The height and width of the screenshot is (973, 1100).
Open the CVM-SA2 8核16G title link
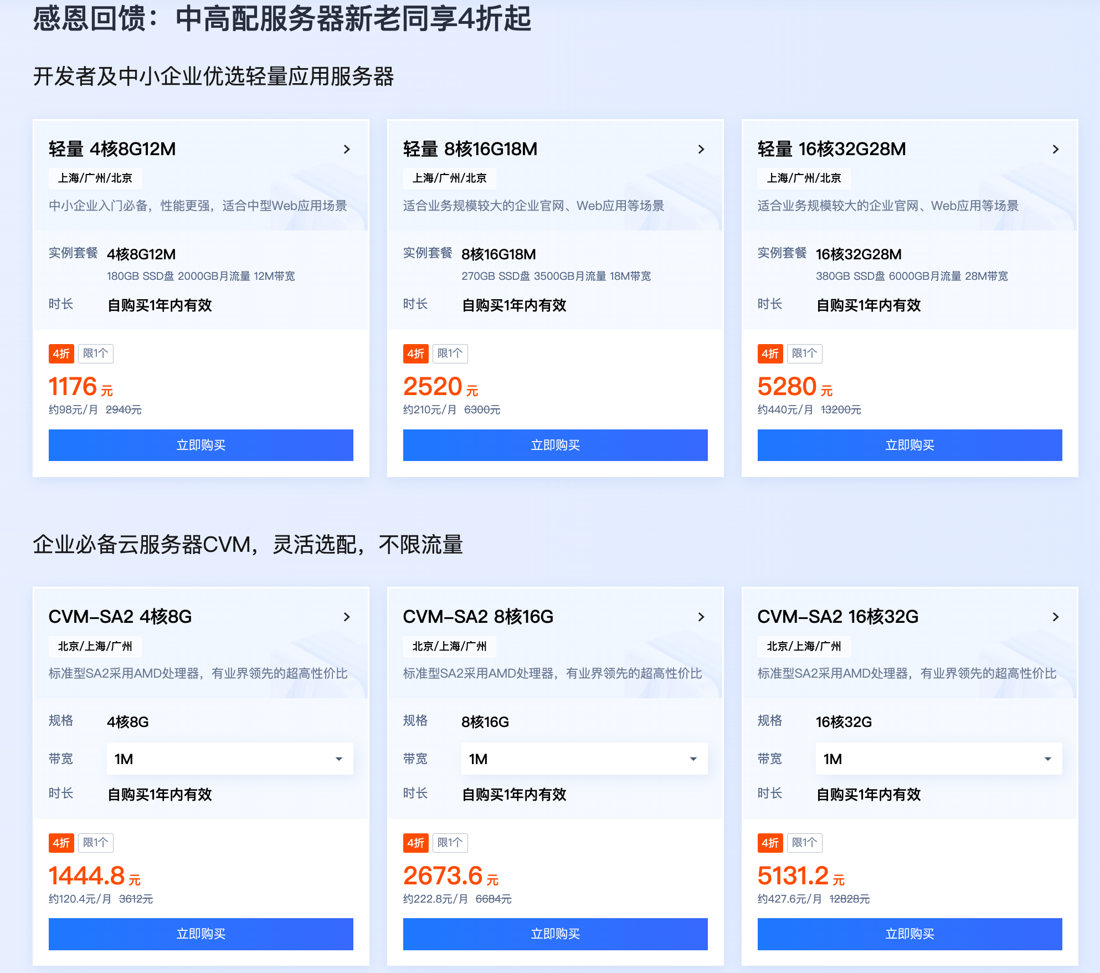[x=478, y=617]
